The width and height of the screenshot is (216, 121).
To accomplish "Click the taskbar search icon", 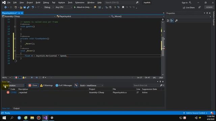I will click(x=12, y=118).
